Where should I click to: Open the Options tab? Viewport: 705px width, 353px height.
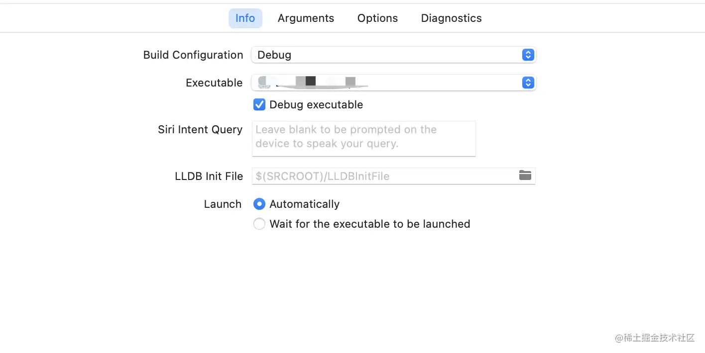tap(377, 18)
